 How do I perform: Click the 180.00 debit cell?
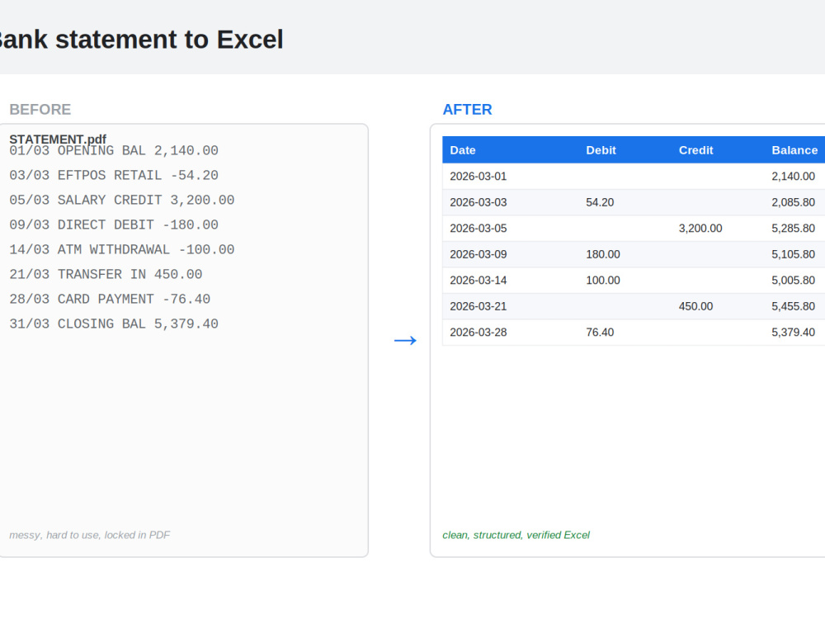coord(625,254)
